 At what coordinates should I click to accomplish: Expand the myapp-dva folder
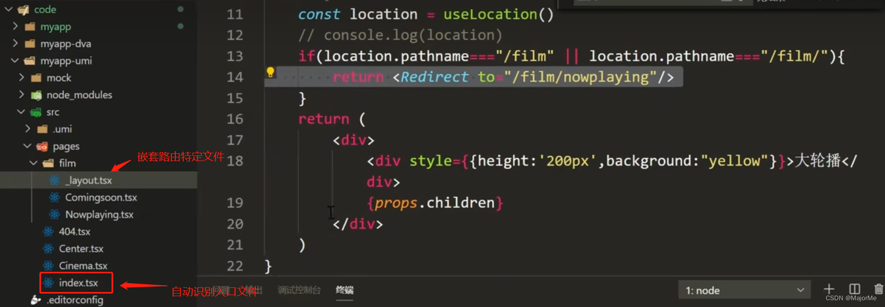click(15, 43)
